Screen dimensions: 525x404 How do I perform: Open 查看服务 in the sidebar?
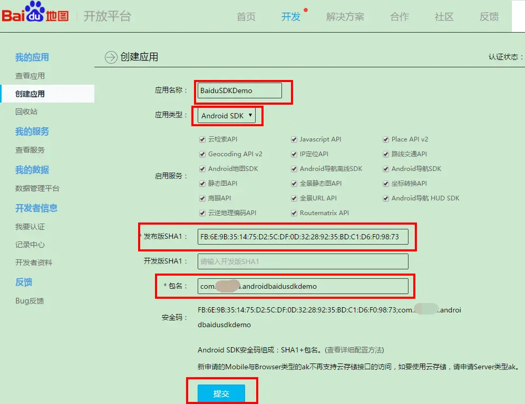tap(30, 150)
